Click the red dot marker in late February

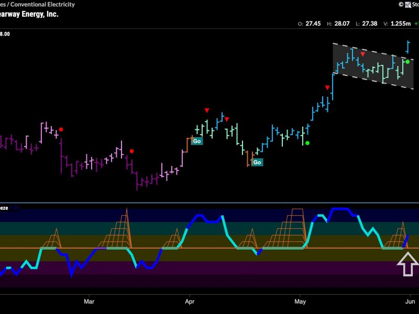61,129
